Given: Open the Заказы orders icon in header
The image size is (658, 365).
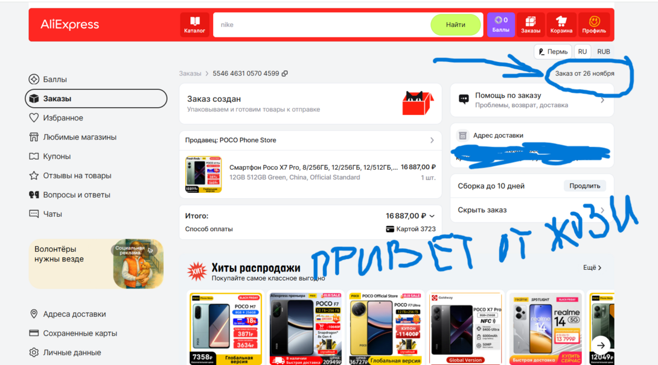Looking at the screenshot, I should [x=531, y=25].
